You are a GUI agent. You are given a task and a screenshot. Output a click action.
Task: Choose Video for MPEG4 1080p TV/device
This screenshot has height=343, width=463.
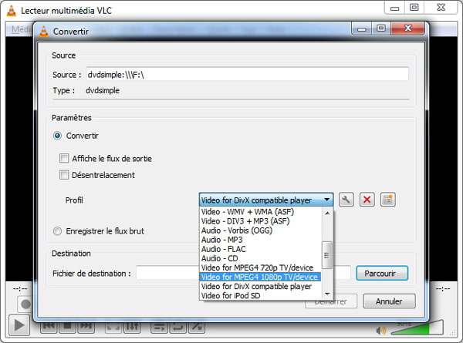coord(259,277)
